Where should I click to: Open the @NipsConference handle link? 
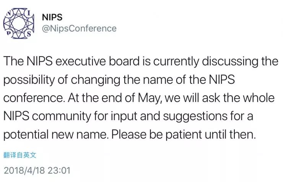[78, 28]
